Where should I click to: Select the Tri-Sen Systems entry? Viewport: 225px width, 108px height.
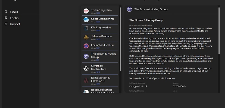pyautogui.click(x=100, y=11)
